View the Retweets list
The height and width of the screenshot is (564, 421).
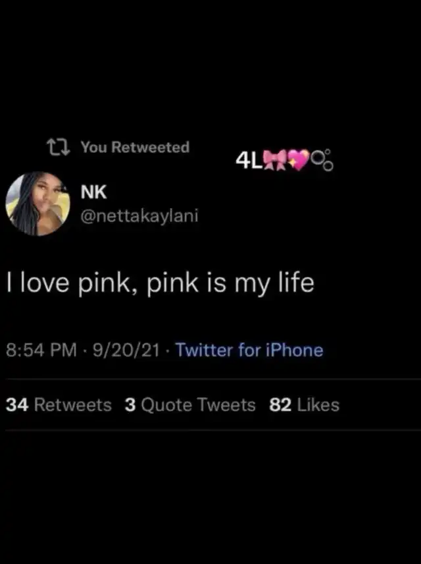(59, 405)
